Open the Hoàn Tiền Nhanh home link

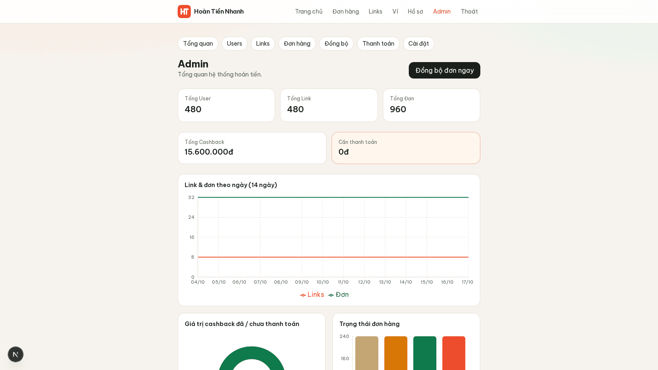click(211, 12)
